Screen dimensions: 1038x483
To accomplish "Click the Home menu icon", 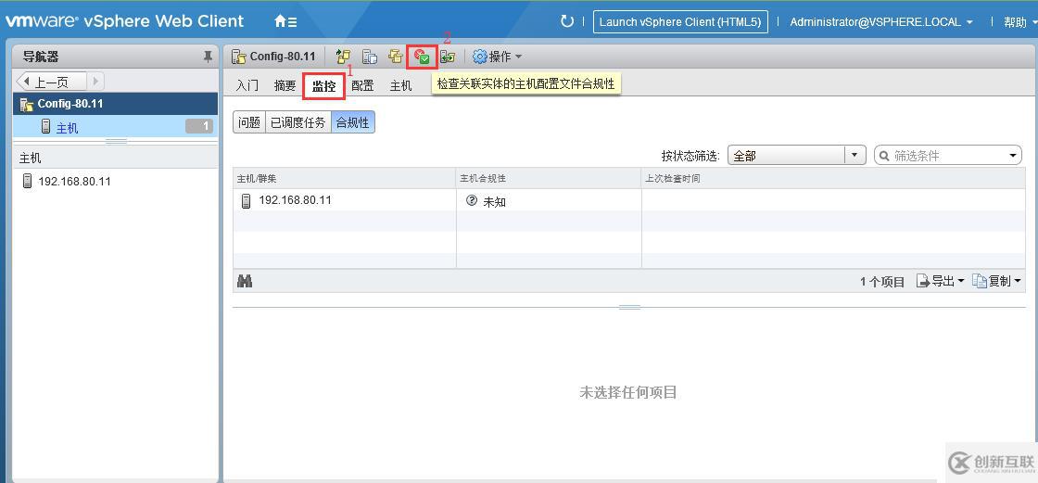I will [285, 21].
